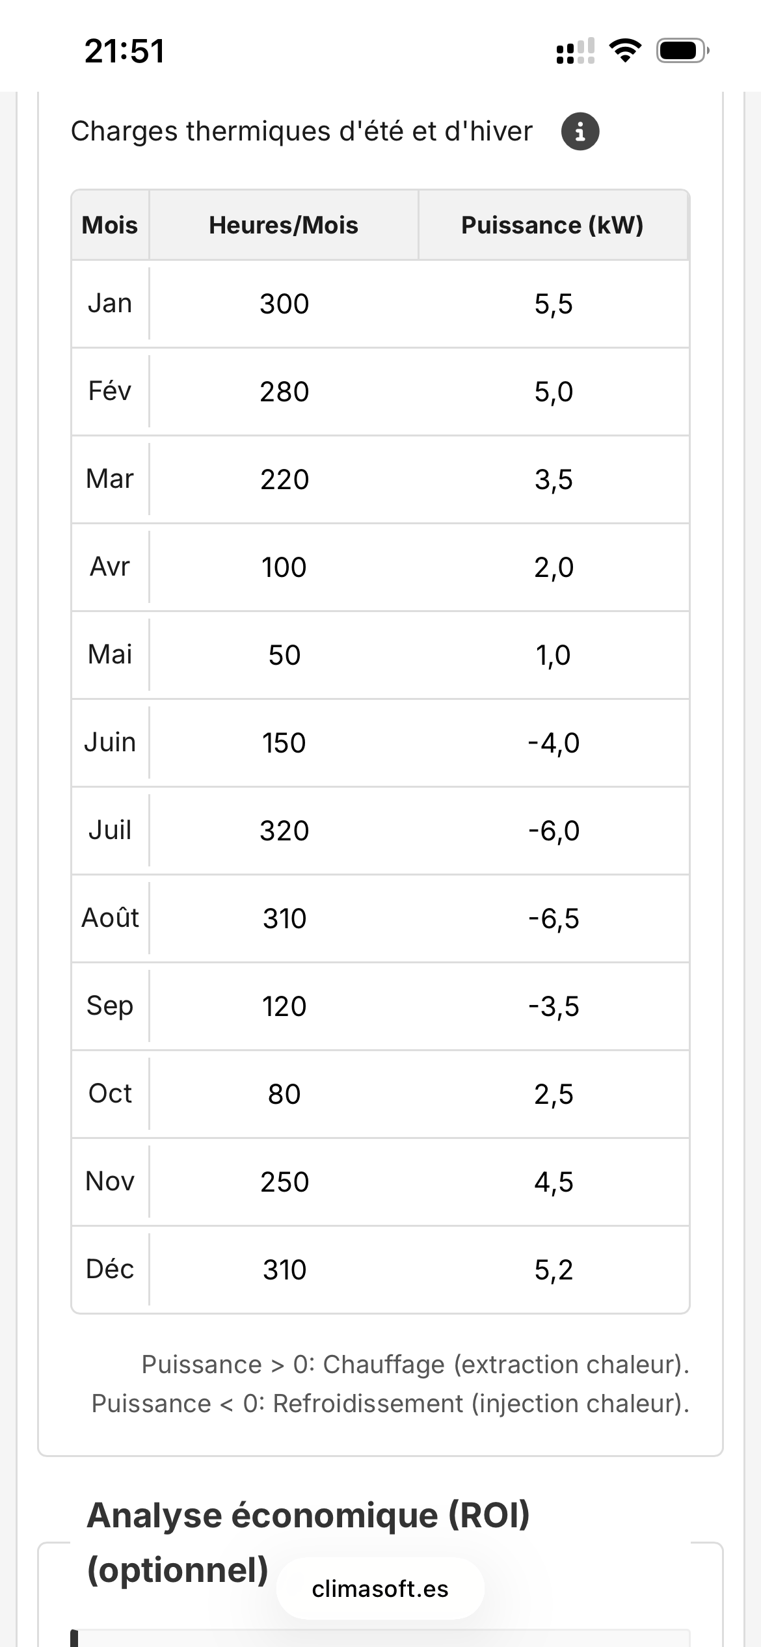
Task: Select Juil hours field 320
Action: click(284, 831)
